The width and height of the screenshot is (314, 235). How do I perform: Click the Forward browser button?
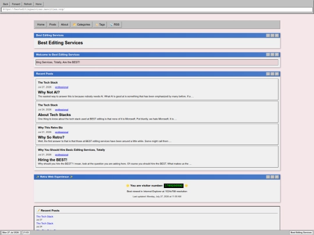16,4
